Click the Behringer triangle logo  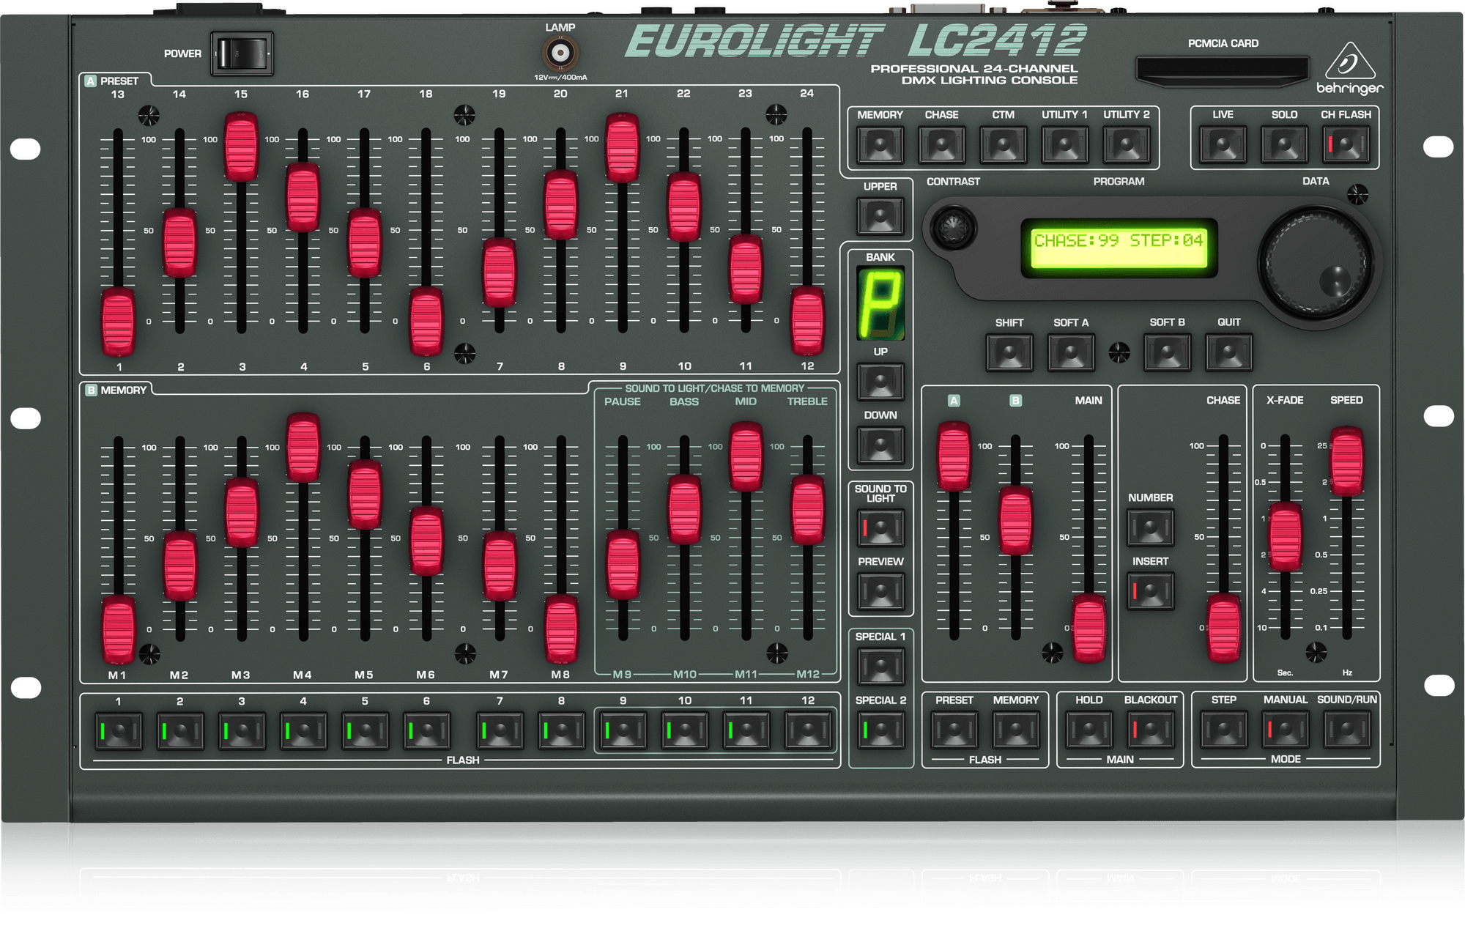(1349, 62)
